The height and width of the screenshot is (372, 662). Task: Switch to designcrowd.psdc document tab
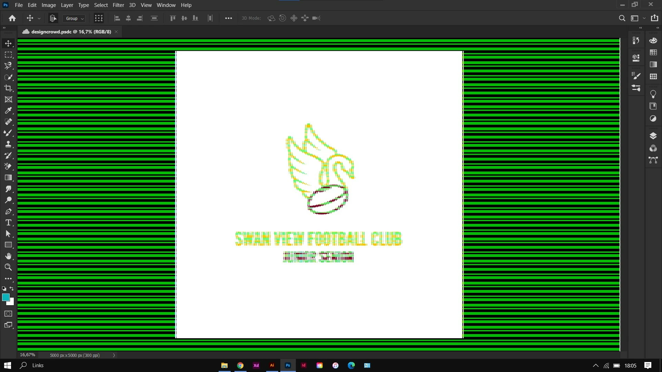[x=71, y=32]
